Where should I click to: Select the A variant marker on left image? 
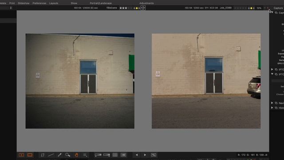[x=142, y=8]
